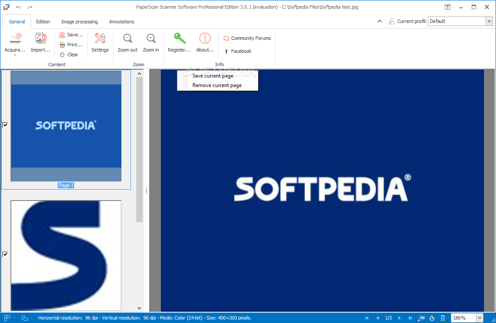
Task: Open the Facebook link
Action: click(238, 51)
